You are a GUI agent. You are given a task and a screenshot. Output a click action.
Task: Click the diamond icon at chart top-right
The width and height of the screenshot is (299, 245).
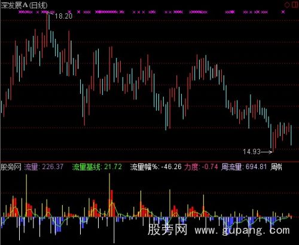tap(287, 5)
